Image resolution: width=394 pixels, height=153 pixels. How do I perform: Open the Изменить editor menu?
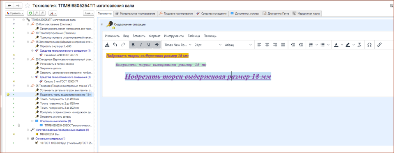pyautogui.click(x=112, y=36)
